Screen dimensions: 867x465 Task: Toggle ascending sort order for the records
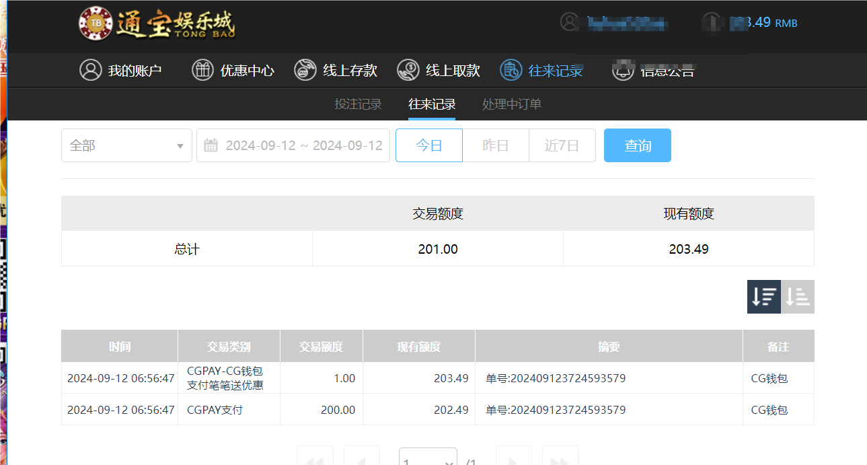[x=798, y=296]
